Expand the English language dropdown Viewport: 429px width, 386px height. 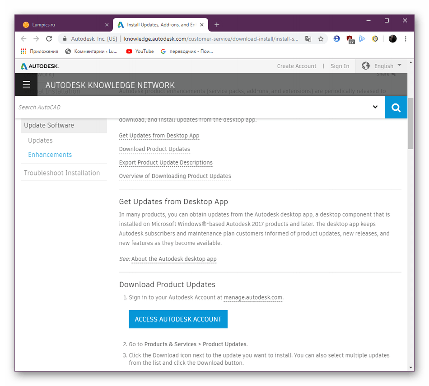(382, 66)
